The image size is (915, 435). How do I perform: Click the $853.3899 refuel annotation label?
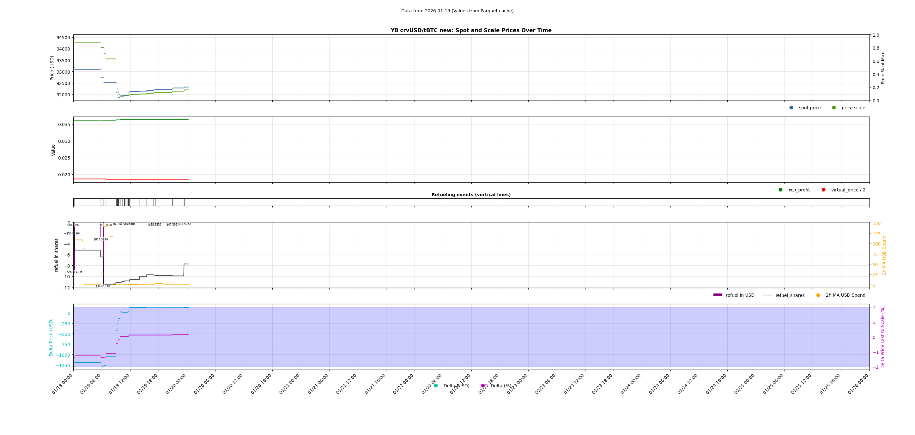(x=101, y=239)
